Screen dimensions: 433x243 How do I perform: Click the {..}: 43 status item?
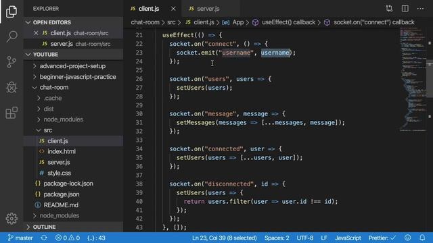[96, 238]
